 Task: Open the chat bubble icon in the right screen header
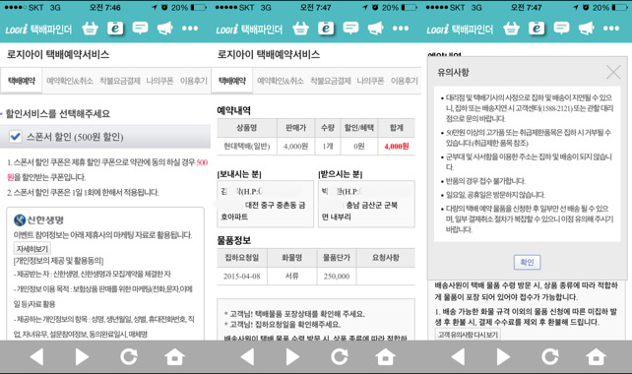(x=561, y=29)
